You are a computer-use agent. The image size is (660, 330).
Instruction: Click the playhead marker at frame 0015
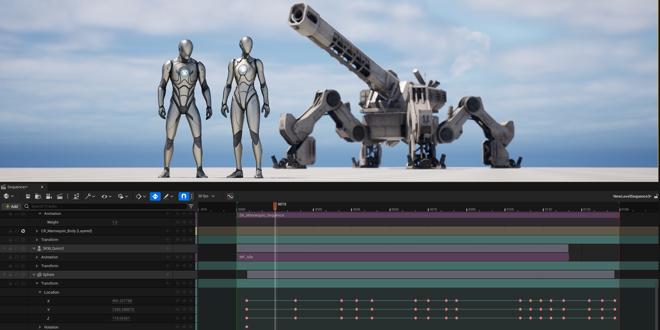(x=275, y=206)
